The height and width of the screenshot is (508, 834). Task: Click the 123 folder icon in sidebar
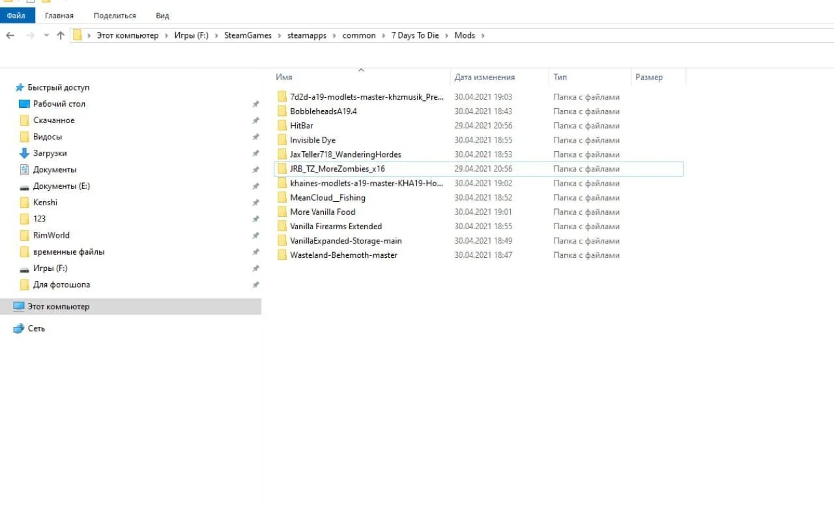point(25,219)
